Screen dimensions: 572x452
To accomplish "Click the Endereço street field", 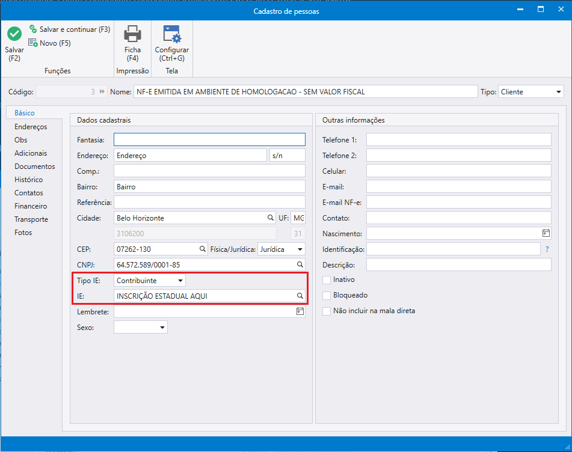I will 191,155.
